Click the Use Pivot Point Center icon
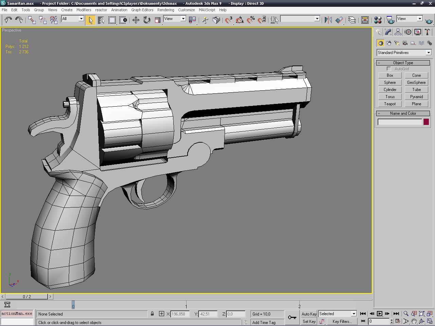Screen dimensions: 435x326 192,20
